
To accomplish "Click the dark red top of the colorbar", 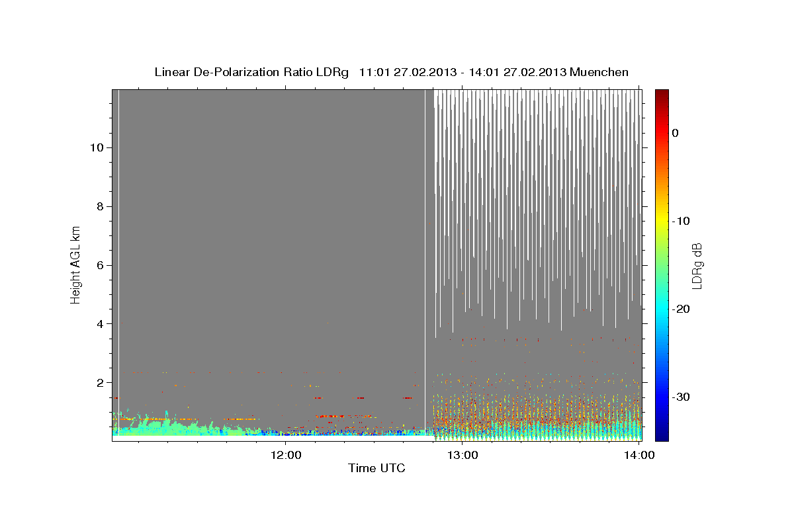I will (x=662, y=95).
